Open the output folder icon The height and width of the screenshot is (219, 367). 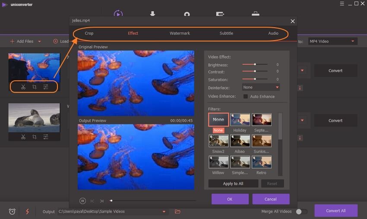(177, 211)
